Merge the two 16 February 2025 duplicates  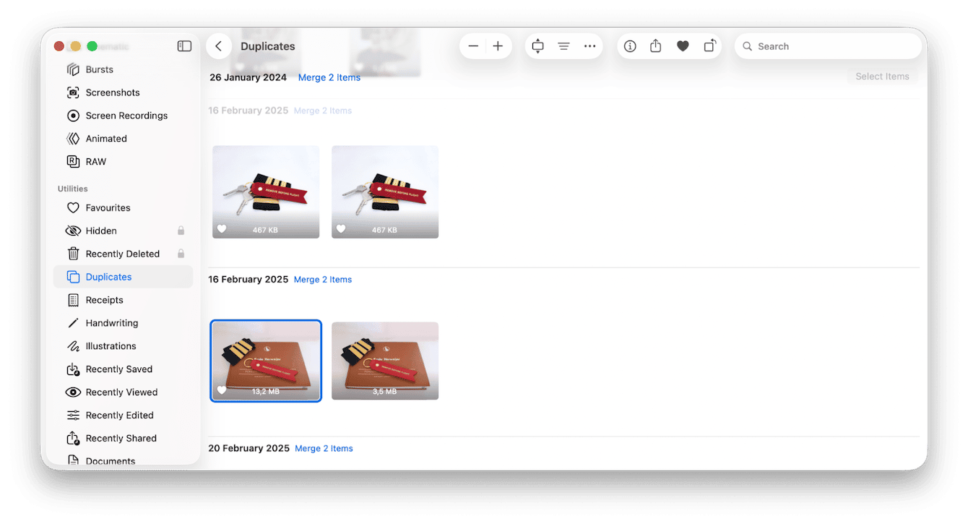[x=322, y=279]
